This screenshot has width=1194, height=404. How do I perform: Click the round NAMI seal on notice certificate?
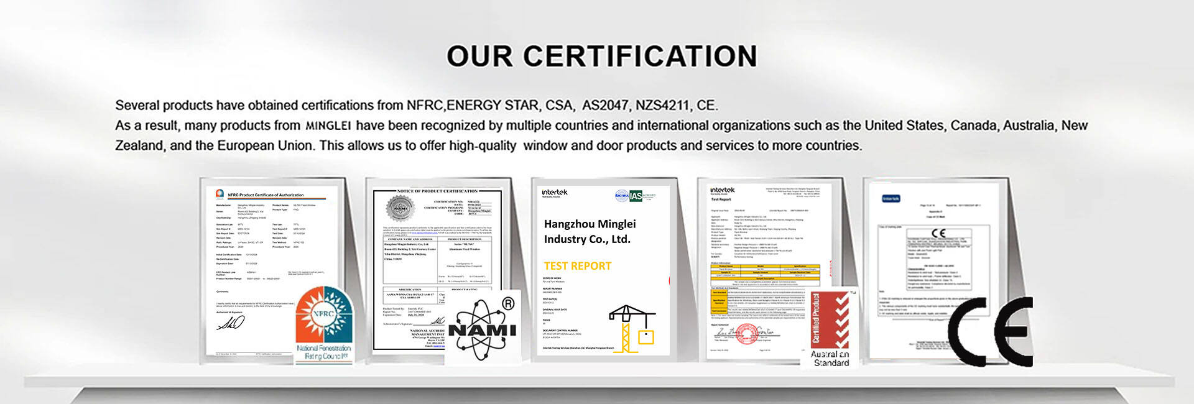[x=399, y=209]
